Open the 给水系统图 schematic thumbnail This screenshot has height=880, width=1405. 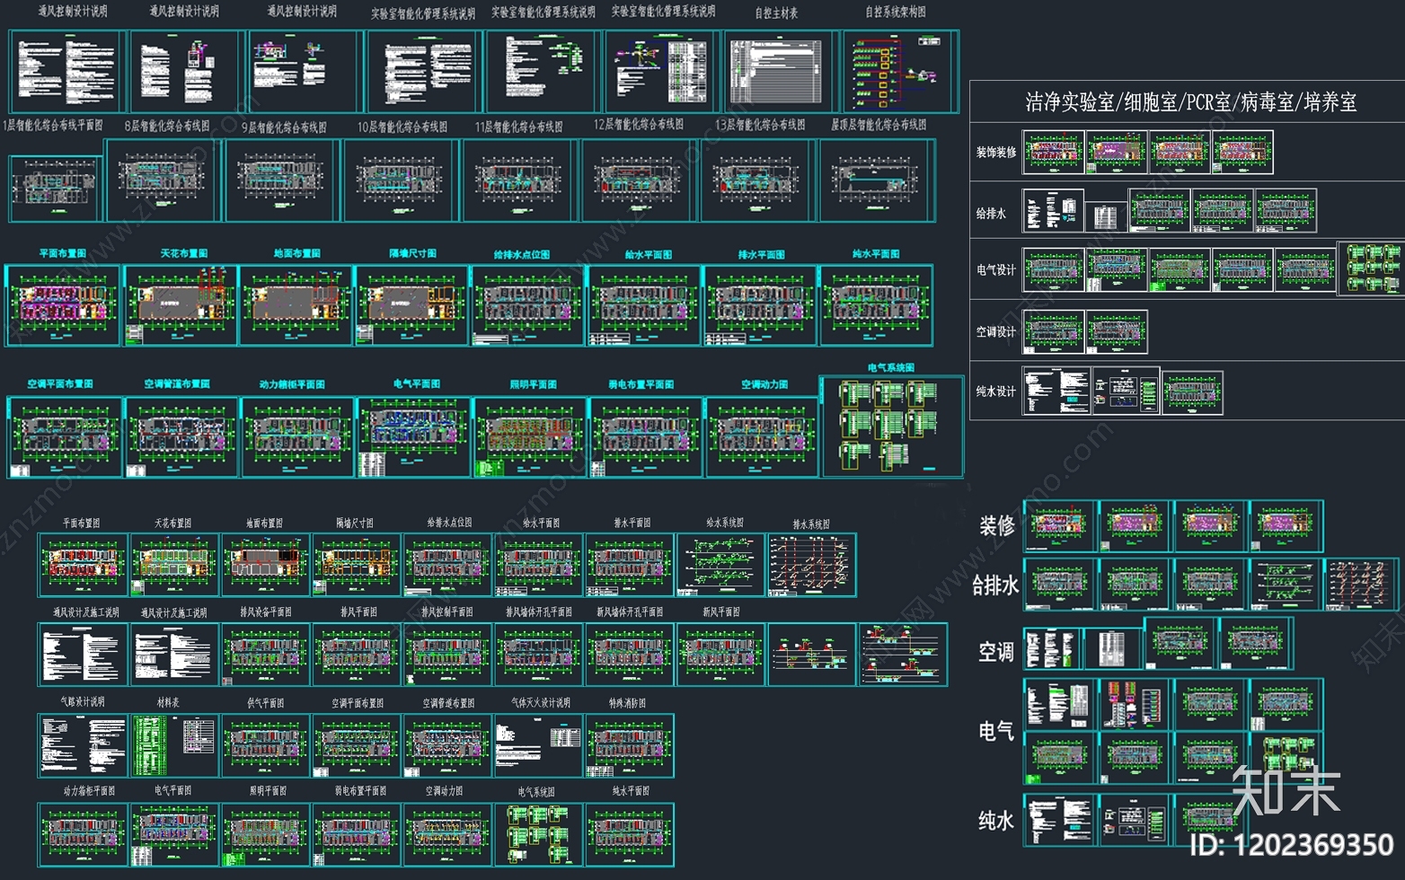pyautogui.click(x=720, y=565)
